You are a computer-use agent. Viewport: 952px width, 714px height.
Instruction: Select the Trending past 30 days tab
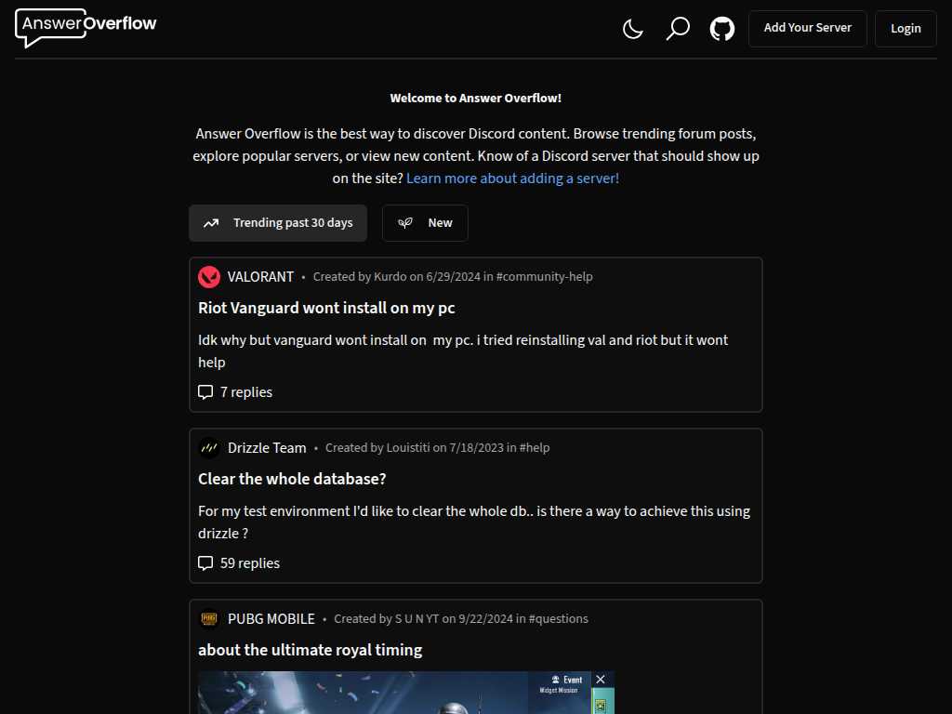[278, 223]
